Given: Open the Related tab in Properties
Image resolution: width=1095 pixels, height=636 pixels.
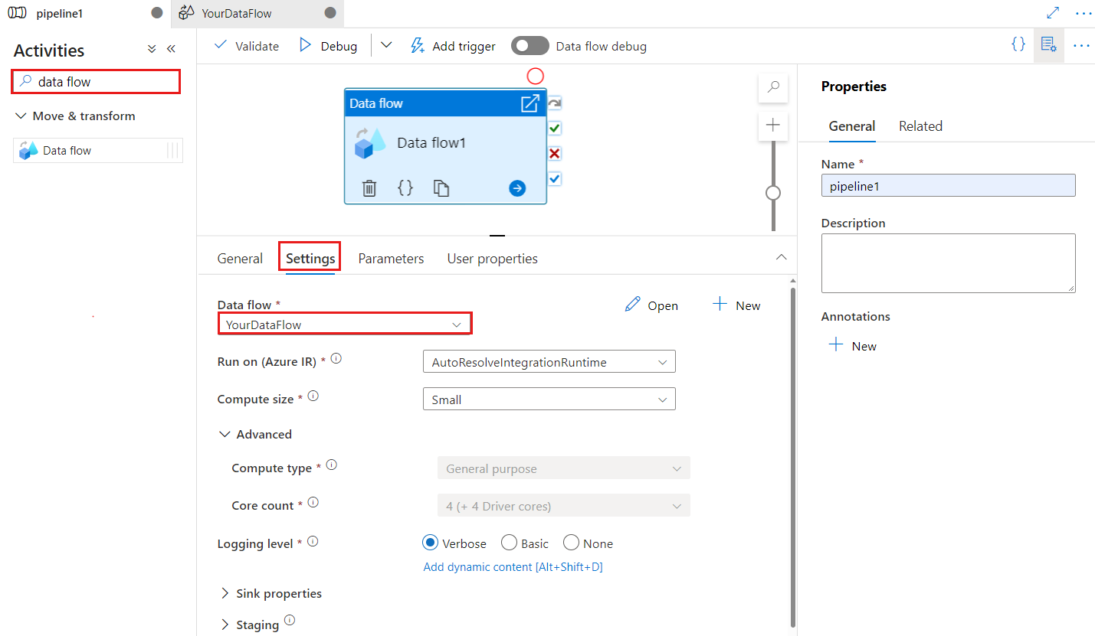Looking at the screenshot, I should click(x=920, y=126).
